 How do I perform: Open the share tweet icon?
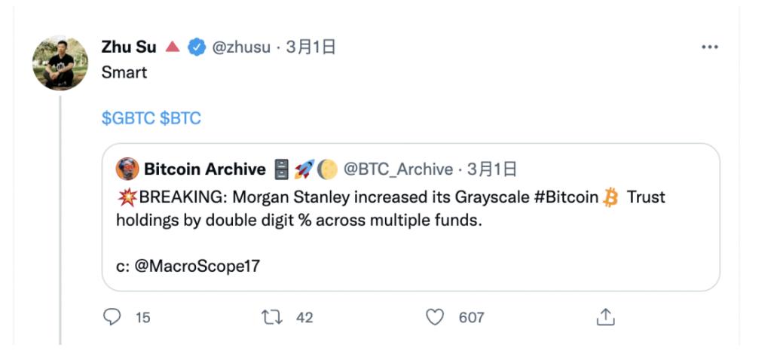click(604, 318)
